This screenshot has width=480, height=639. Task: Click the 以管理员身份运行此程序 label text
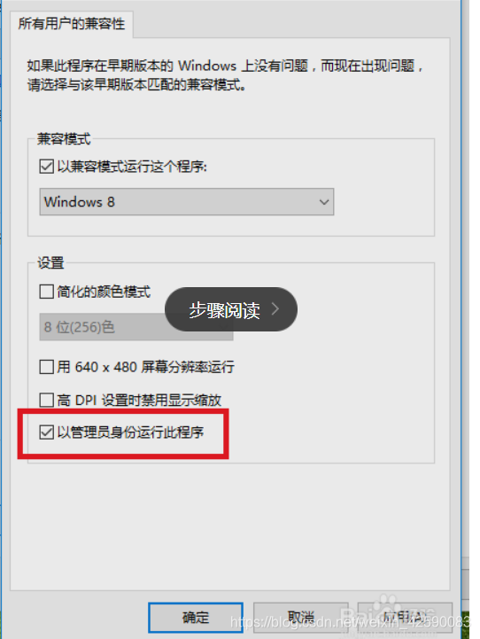pyautogui.click(x=130, y=432)
